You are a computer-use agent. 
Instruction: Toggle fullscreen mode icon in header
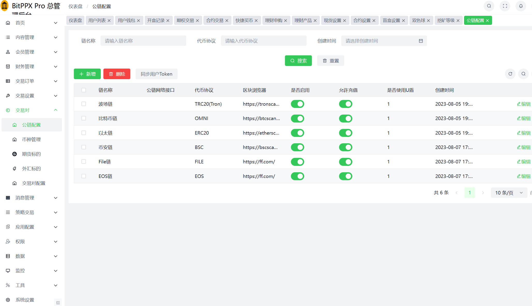click(x=505, y=6)
